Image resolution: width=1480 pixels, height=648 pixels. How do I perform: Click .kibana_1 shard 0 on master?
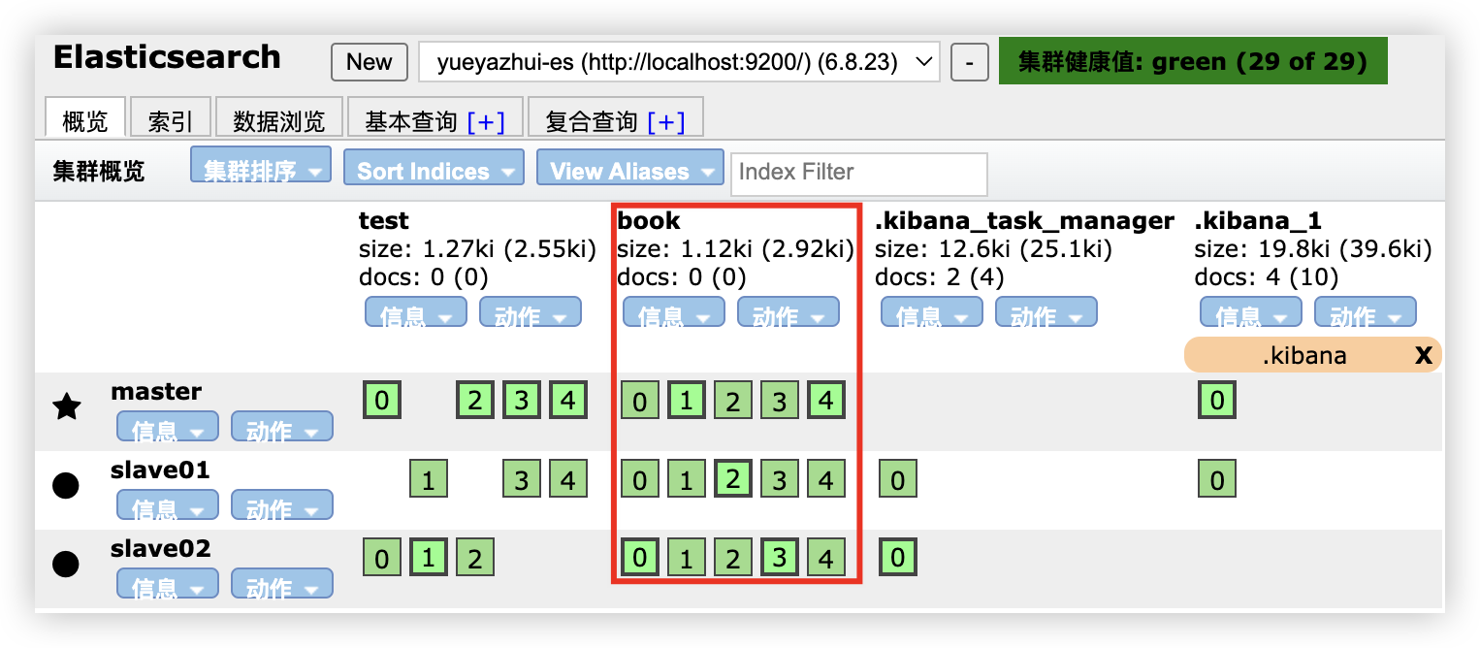(x=1217, y=401)
